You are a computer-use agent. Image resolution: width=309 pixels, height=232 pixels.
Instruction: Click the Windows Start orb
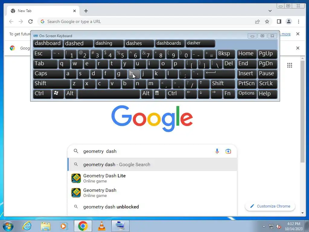click(8, 226)
